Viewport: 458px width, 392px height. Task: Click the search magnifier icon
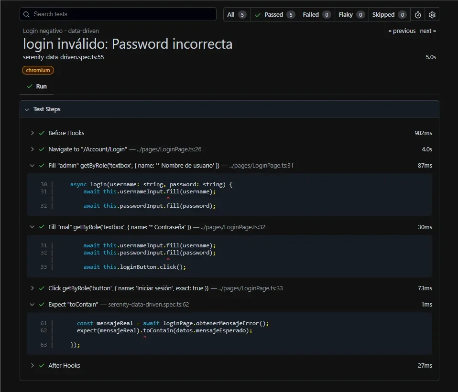(26, 14)
